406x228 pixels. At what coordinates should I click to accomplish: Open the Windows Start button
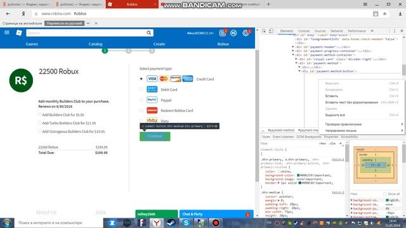(x=7, y=223)
